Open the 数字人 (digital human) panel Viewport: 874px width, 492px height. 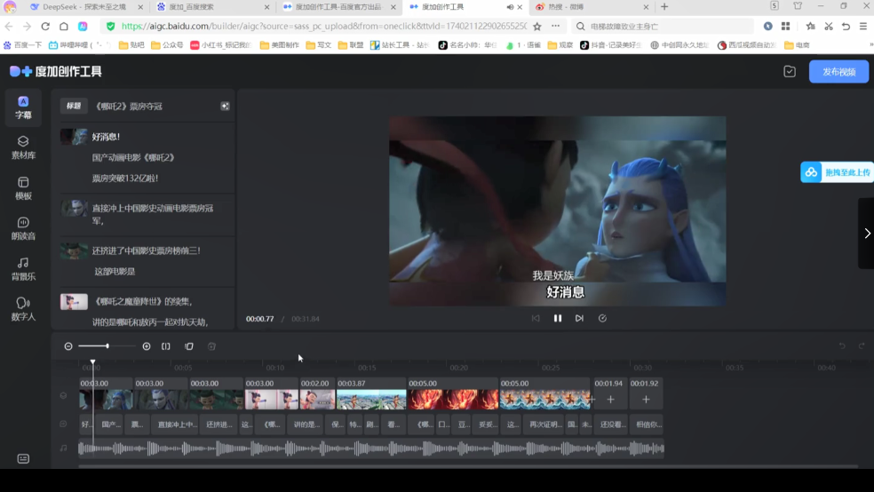23,308
